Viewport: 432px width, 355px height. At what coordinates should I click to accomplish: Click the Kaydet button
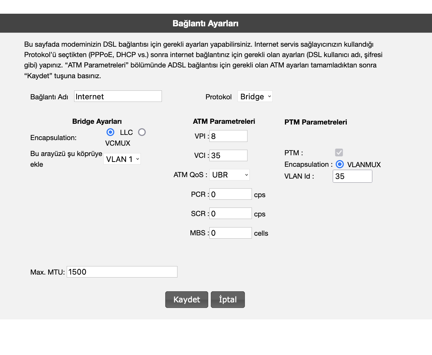coord(186,299)
